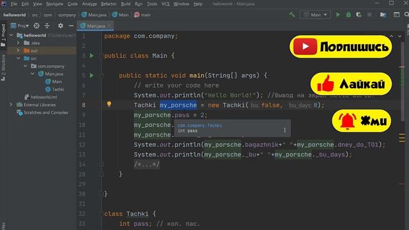Click the disabled Stop square button

coord(369,15)
